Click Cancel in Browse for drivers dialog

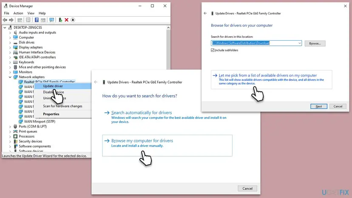pos(338,106)
